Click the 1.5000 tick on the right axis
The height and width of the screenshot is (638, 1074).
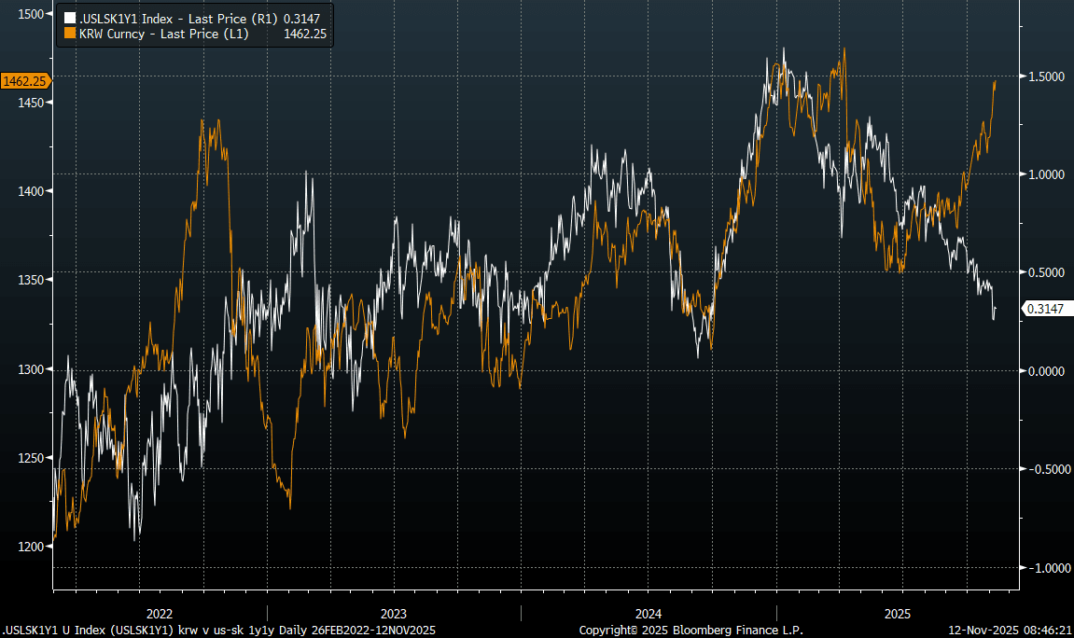[x=1046, y=76]
